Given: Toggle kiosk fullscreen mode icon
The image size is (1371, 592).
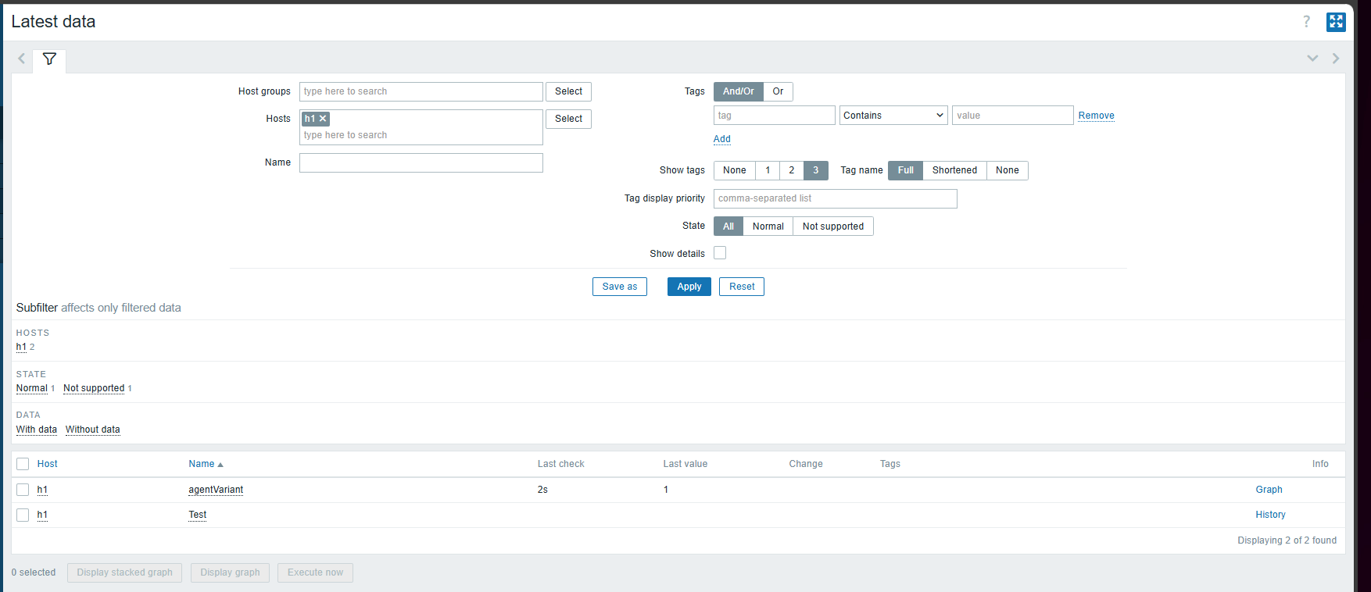Looking at the screenshot, I should pyautogui.click(x=1336, y=22).
